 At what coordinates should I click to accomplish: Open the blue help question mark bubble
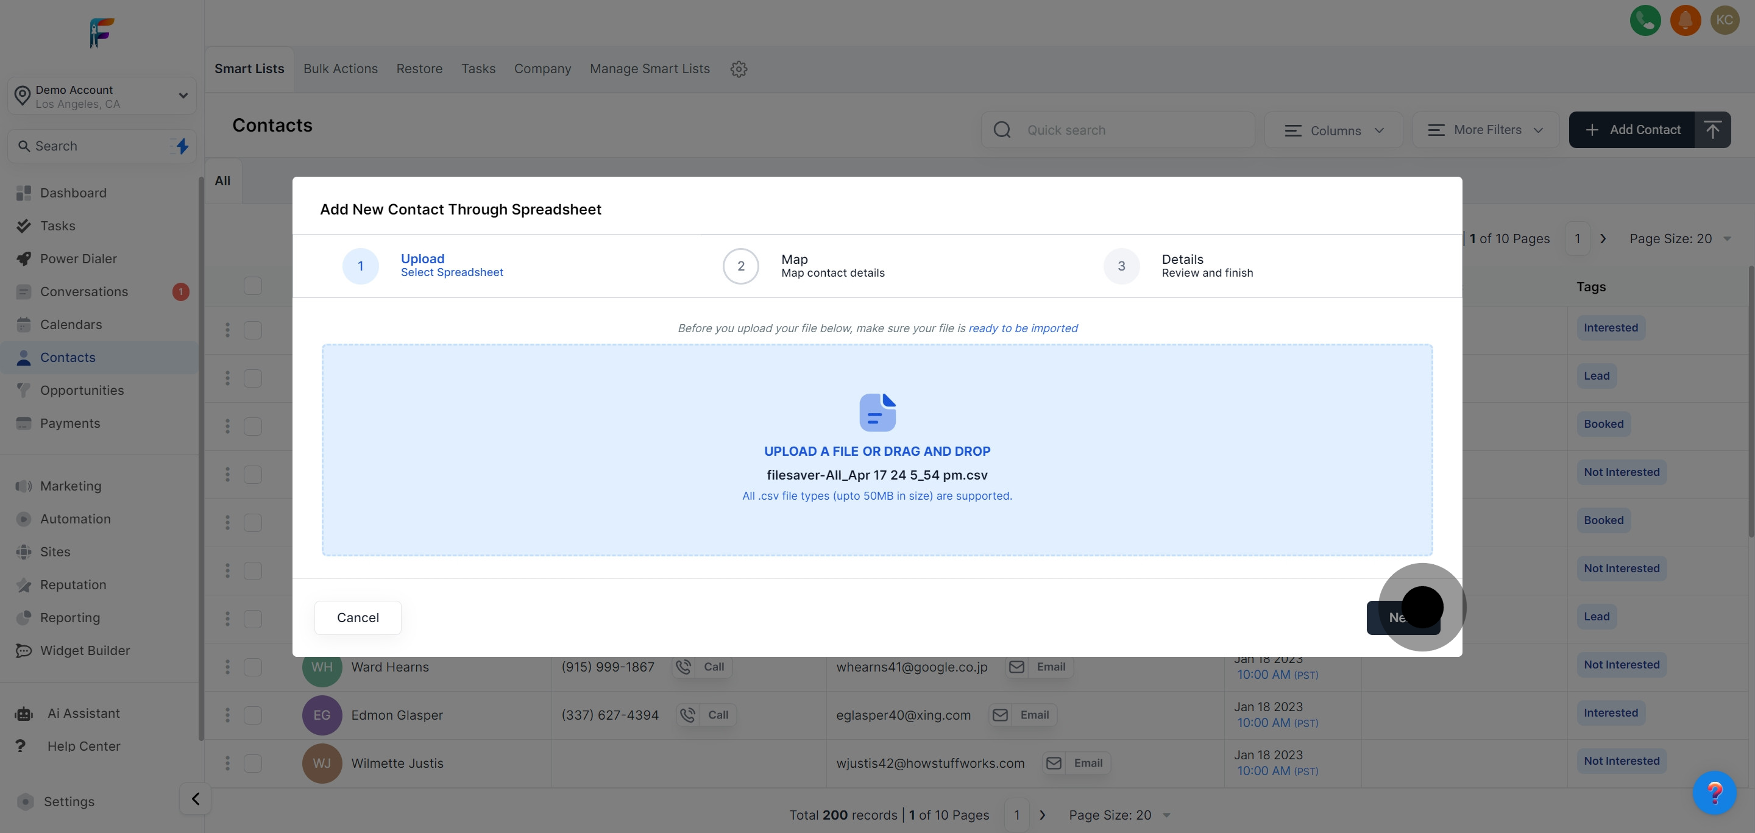tap(1714, 792)
